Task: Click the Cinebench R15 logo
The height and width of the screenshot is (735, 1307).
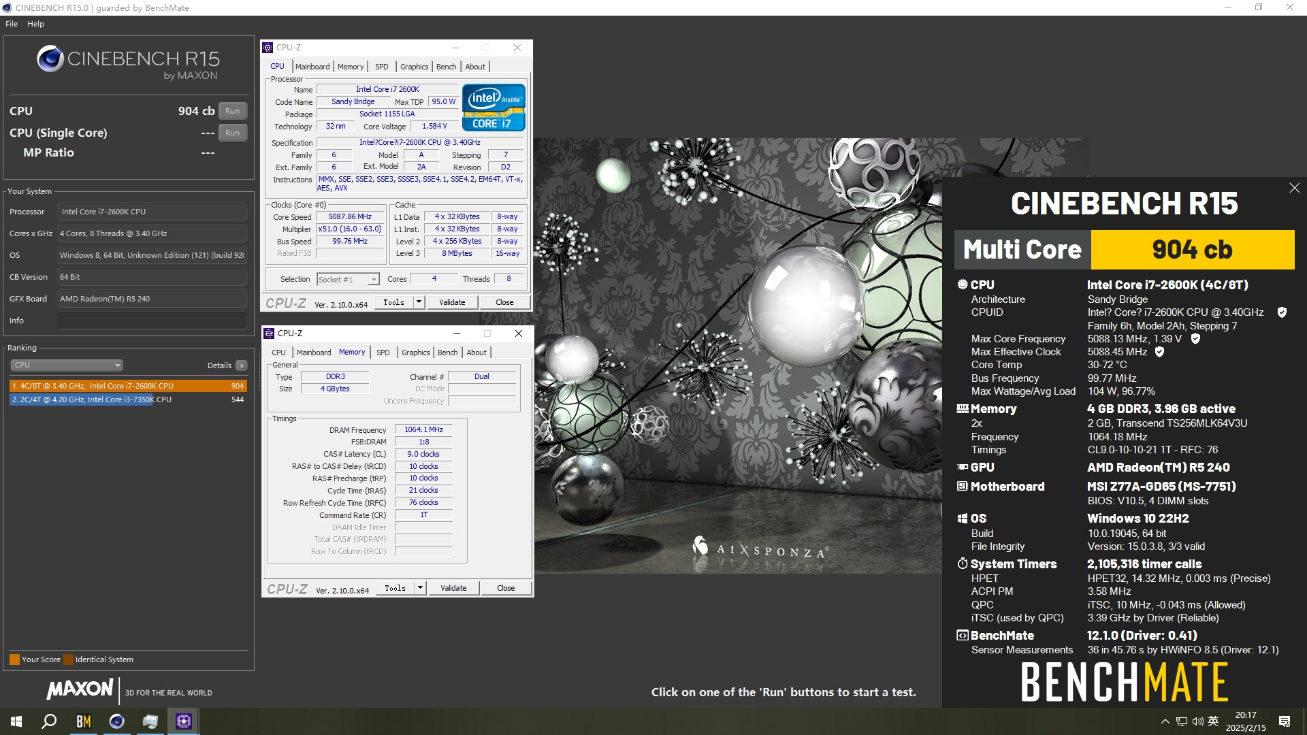Action: 128,61
